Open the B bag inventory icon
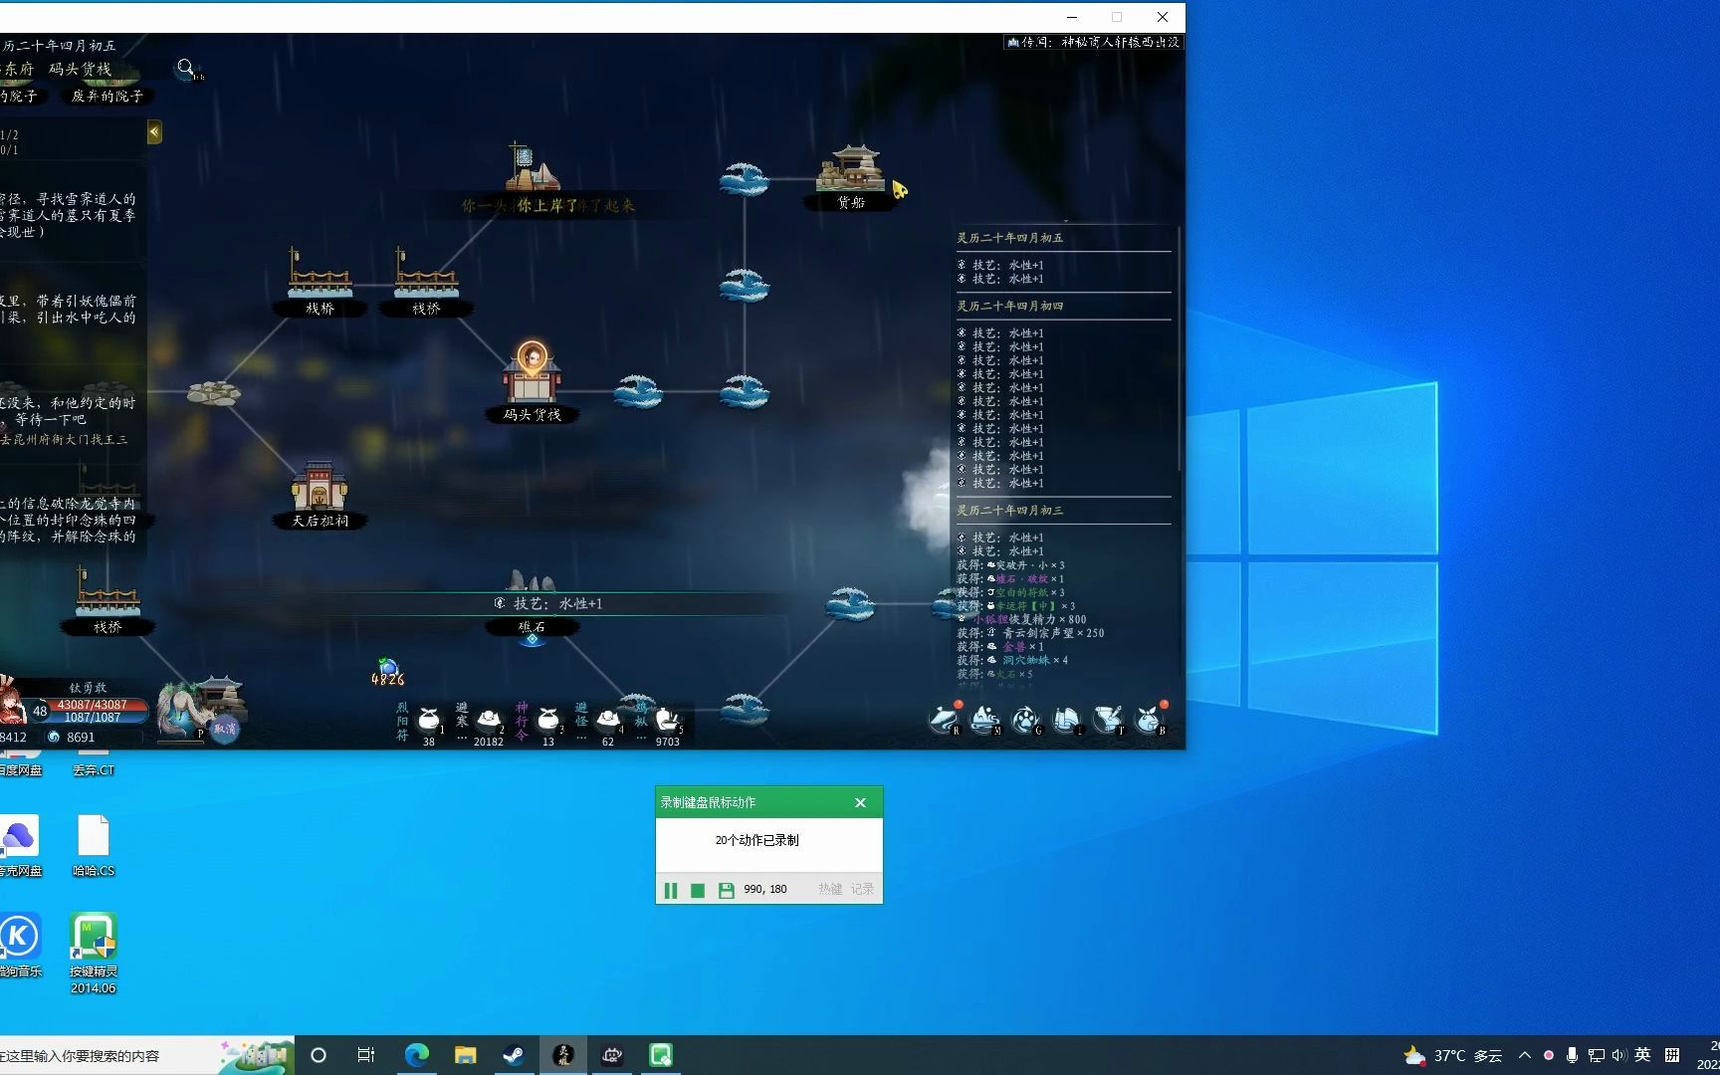 (x=1149, y=718)
